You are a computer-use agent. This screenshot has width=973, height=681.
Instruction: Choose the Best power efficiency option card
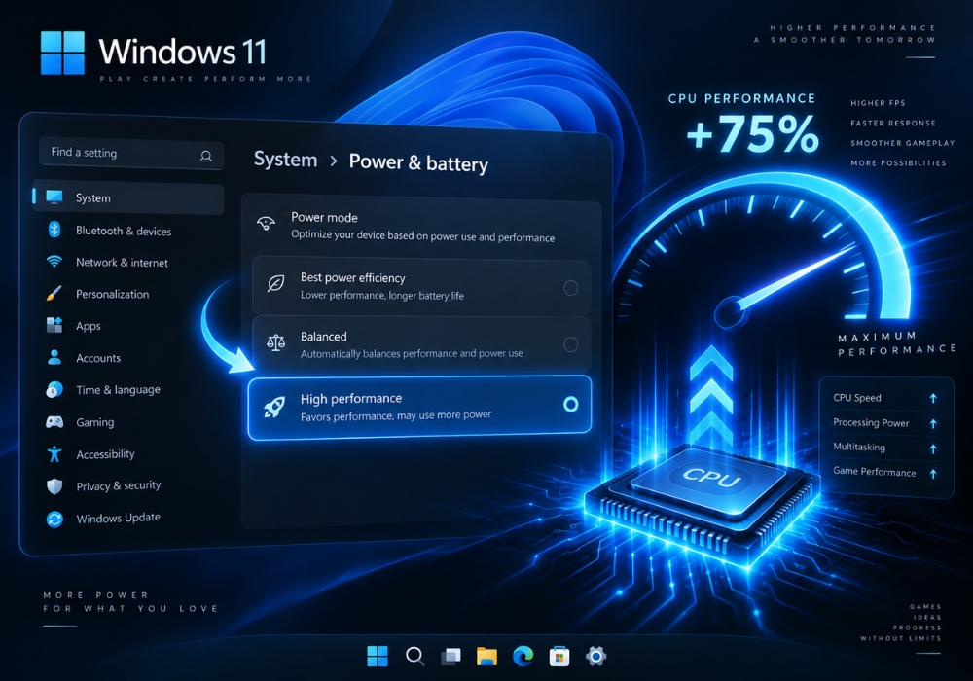point(421,286)
